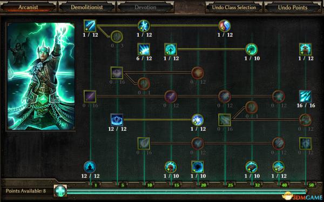
Task: Select the black vortex skill icon showing 1 / 10
Action: [x=197, y=167]
